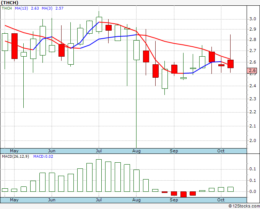Select the Aug marker on price timeline
Image resolution: width=260 pixels, height=209 pixels.
click(x=136, y=151)
